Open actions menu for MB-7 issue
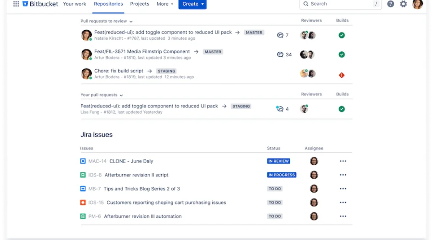The height and width of the screenshot is (240, 433). [343, 189]
